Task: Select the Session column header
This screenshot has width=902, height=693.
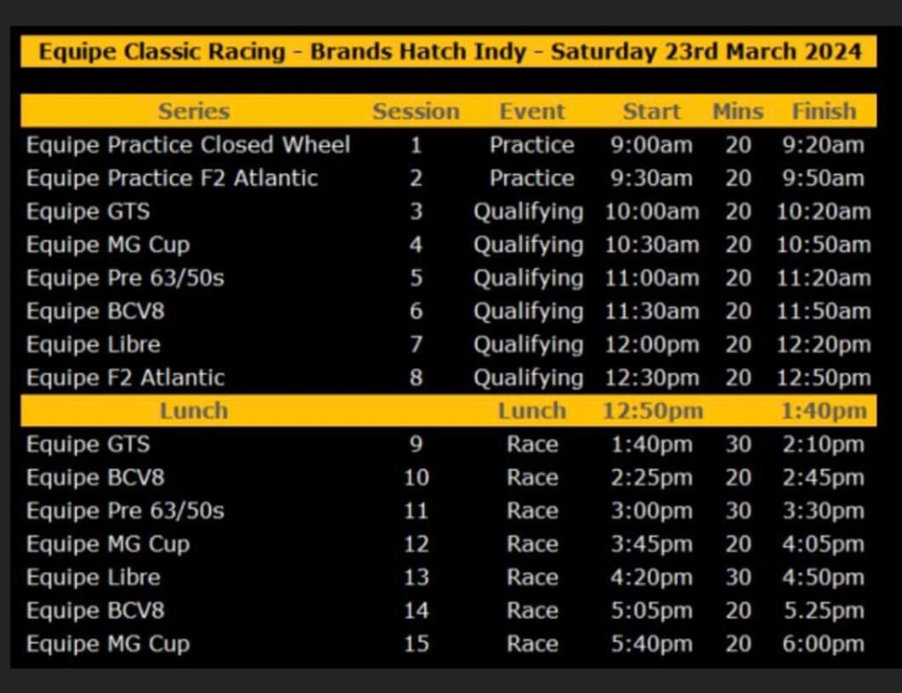Action: click(416, 112)
